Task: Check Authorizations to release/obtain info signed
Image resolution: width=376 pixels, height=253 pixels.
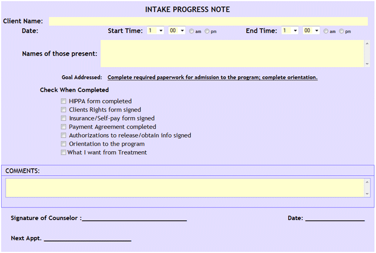Action: tap(63, 135)
